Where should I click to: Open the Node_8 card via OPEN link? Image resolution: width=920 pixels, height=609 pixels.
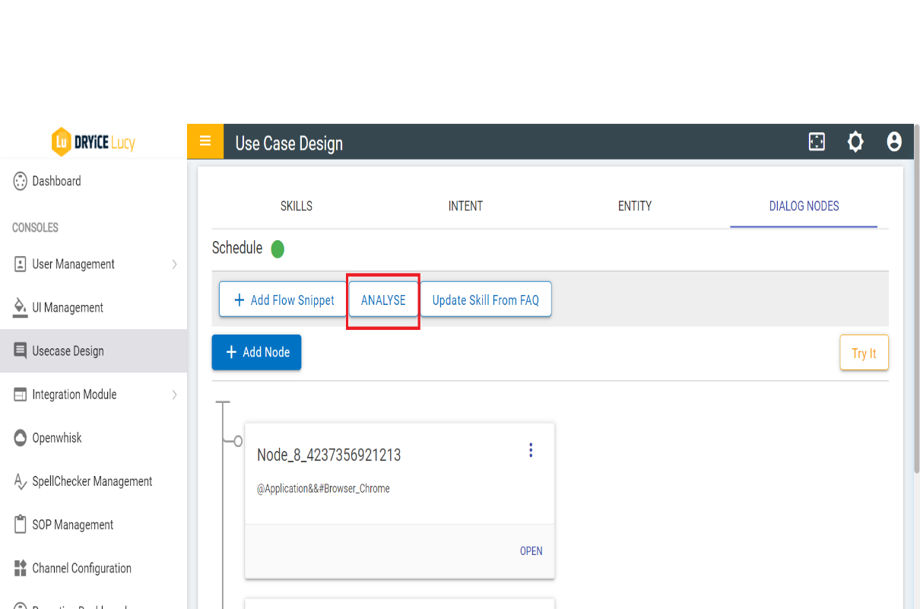tap(531, 551)
